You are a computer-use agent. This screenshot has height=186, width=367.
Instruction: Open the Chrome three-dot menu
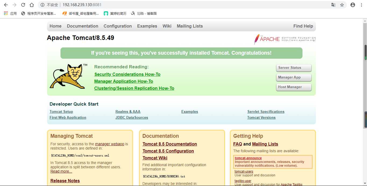click(362, 5)
